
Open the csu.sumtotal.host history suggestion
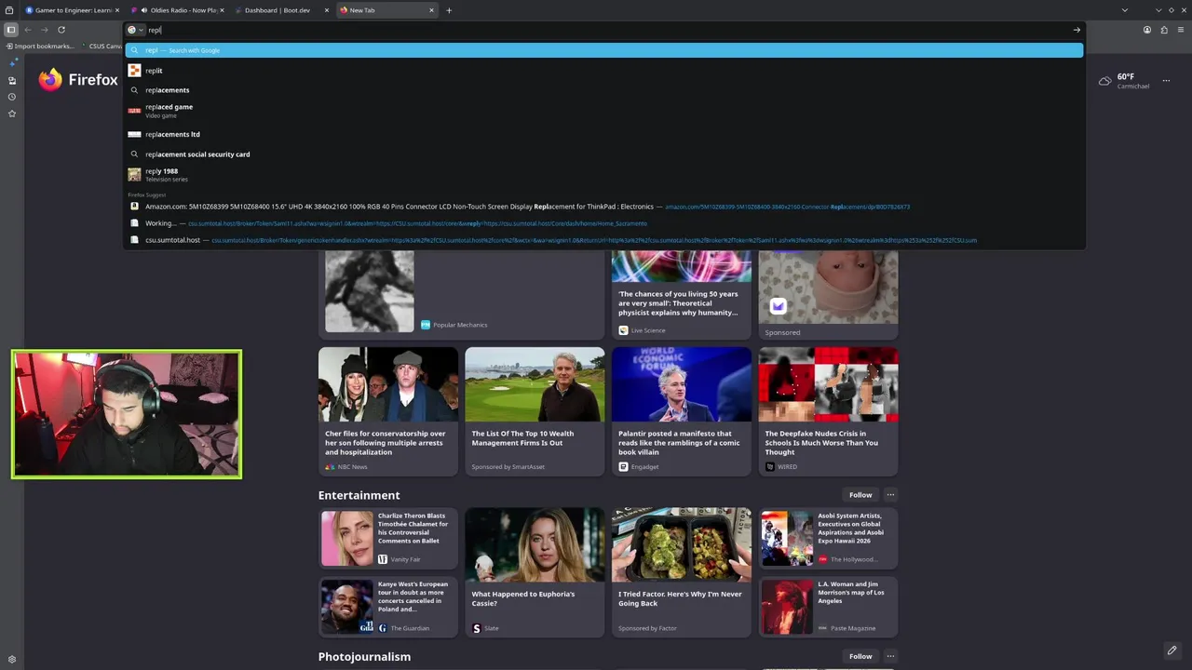click(x=604, y=240)
